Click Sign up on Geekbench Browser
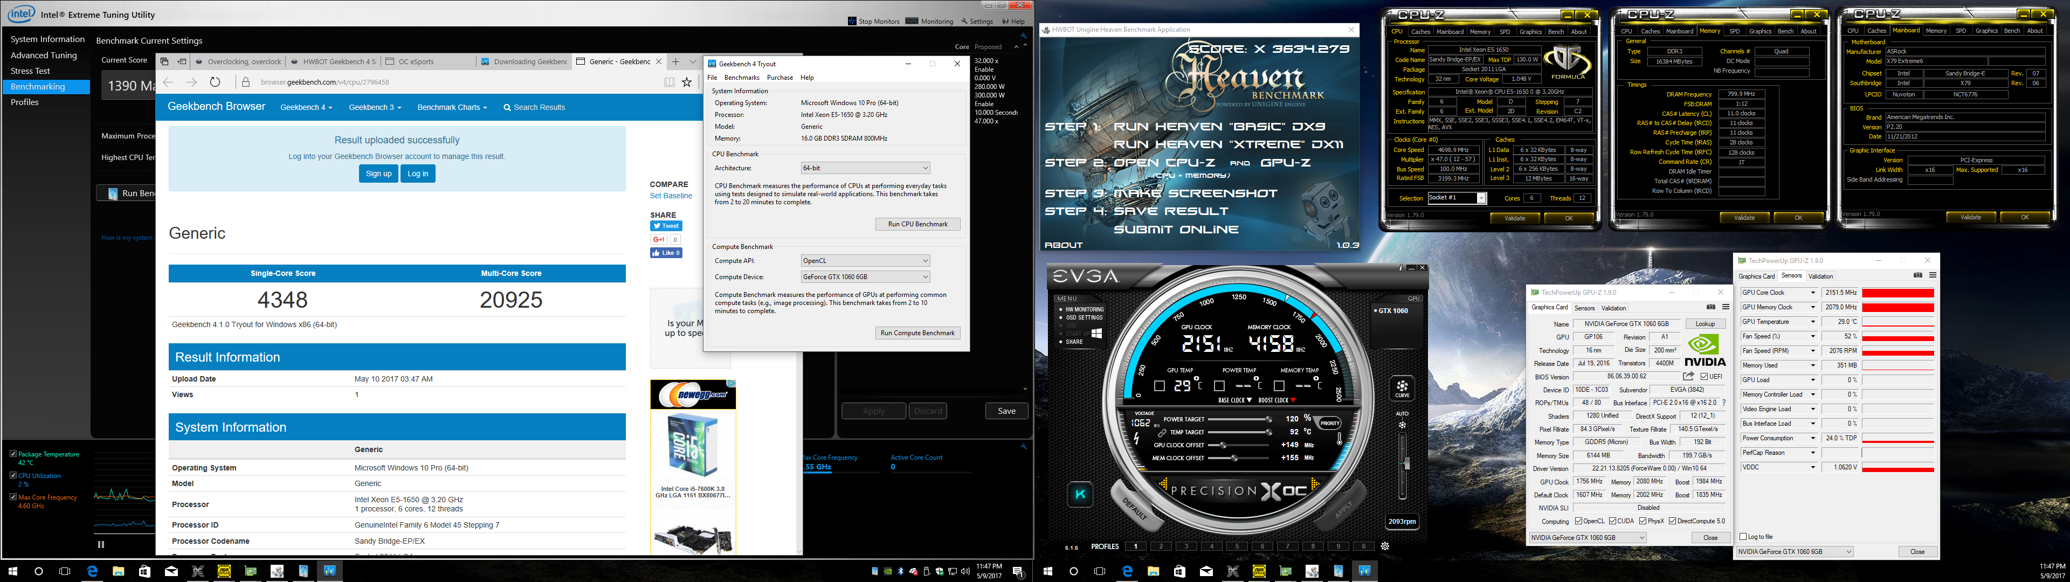 click(378, 174)
